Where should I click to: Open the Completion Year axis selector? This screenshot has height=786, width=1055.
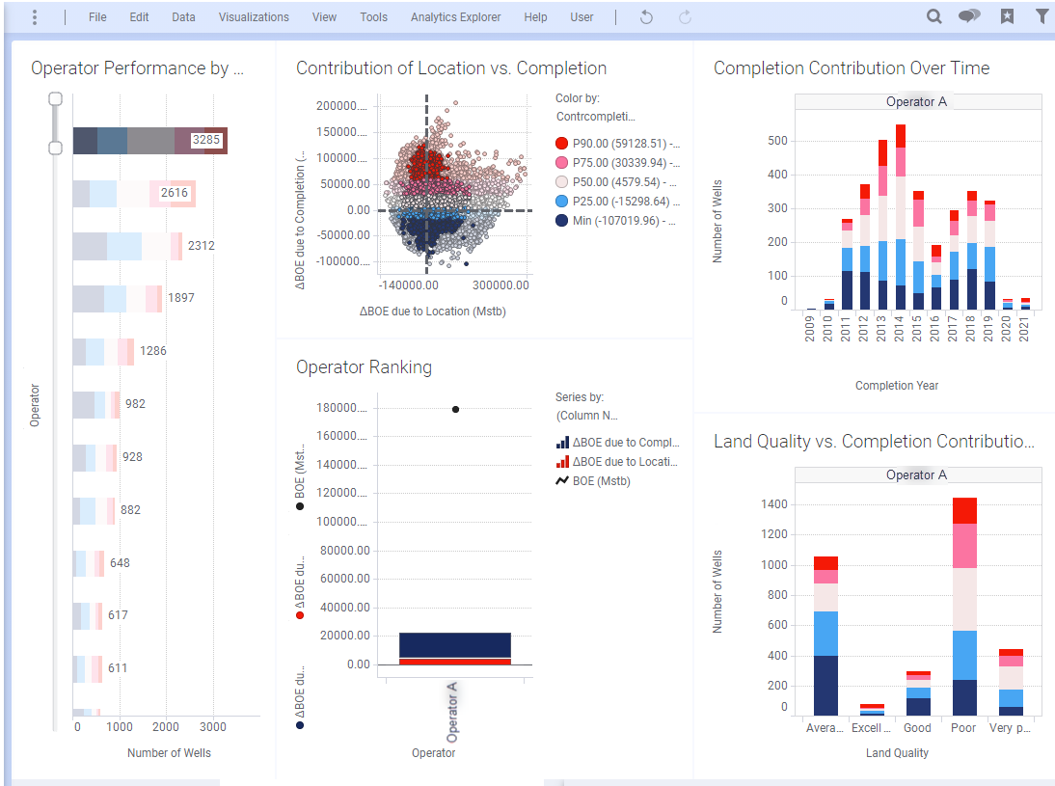pyautogui.click(x=896, y=386)
